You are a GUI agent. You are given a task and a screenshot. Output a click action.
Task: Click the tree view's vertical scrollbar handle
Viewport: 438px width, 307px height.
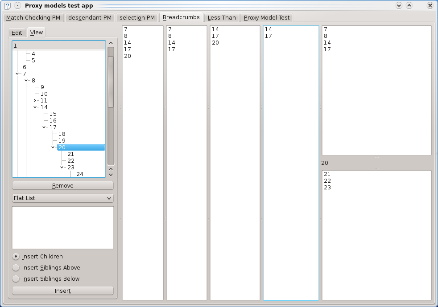point(111,80)
